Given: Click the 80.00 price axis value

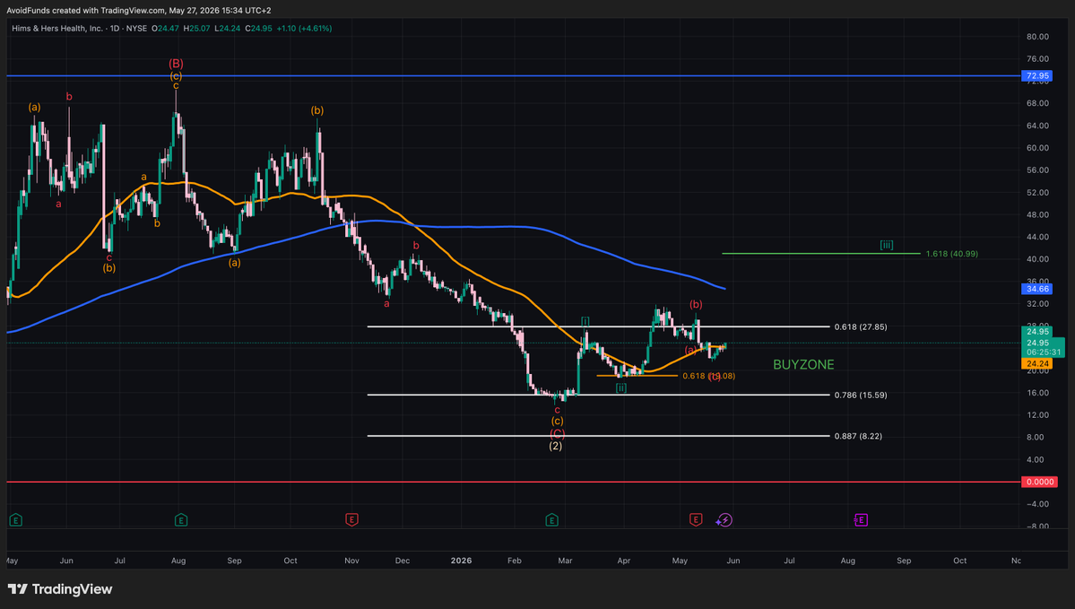Looking at the screenshot, I should pyautogui.click(x=1038, y=37).
